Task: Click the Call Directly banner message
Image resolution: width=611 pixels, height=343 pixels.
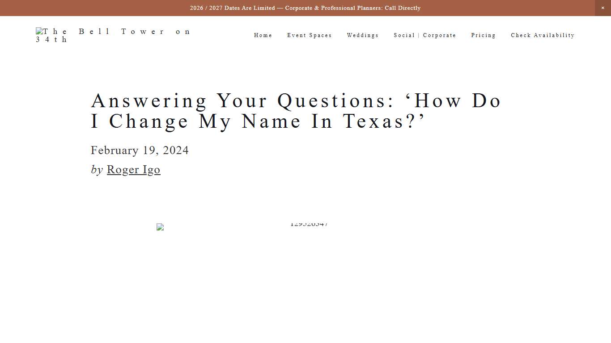Action: coord(305,8)
